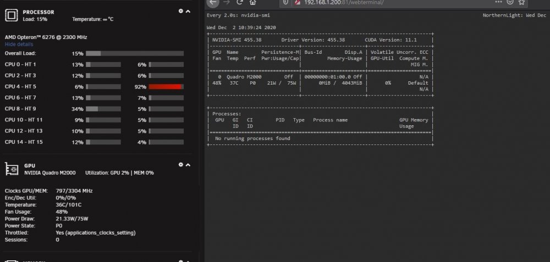Open GPU panel settings gear
550x262 pixels.
[180, 165]
